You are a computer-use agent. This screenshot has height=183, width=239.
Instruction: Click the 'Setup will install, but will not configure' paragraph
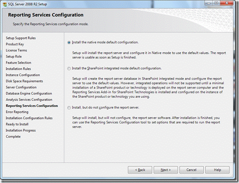pyautogui.click(x=146, y=122)
